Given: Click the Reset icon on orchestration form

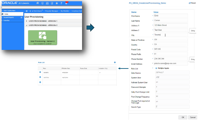Looking at the screenshot, I should click(x=190, y=3).
